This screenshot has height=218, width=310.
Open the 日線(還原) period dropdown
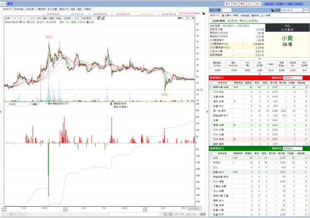pos(88,18)
